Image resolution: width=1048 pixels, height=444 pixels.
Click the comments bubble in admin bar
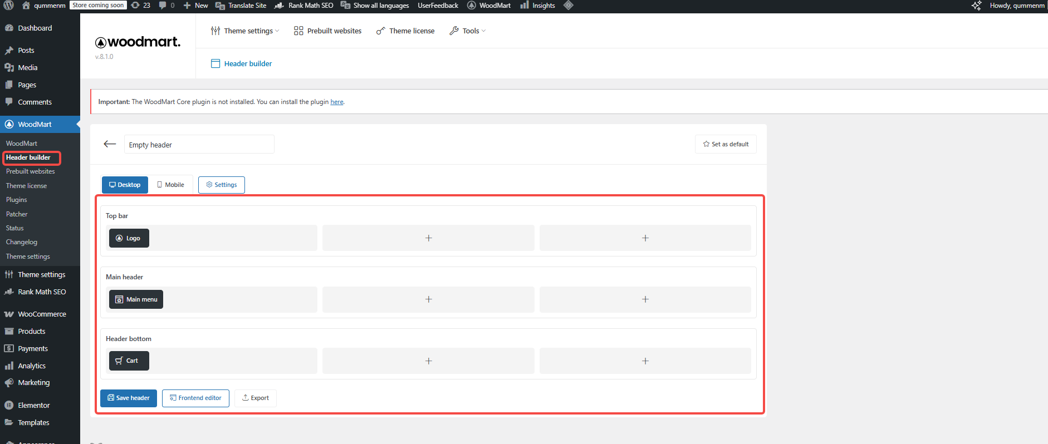[166, 6]
